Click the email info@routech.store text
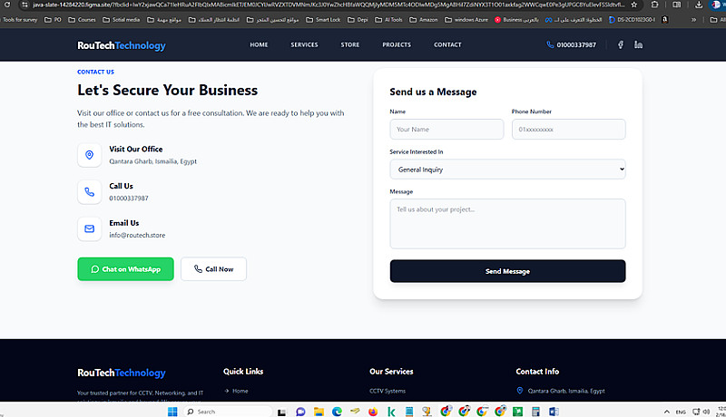The height and width of the screenshot is (417, 726). click(137, 236)
